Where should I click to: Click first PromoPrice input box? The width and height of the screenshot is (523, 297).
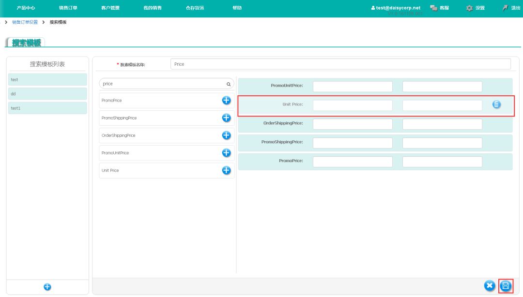(x=353, y=162)
